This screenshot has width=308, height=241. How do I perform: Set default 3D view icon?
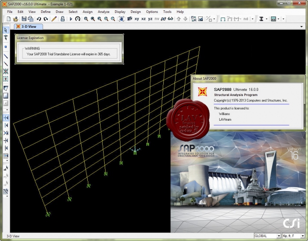(130, 19)
